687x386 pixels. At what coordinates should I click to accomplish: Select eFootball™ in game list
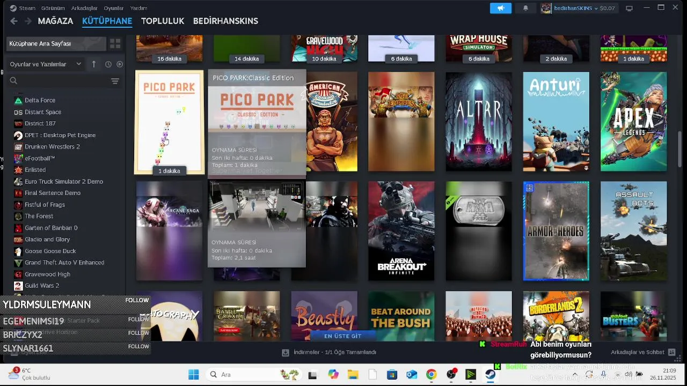coord(40,158)
